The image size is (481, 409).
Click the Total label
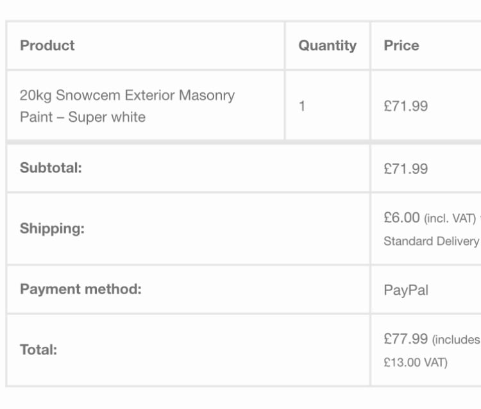click(38, 350)
